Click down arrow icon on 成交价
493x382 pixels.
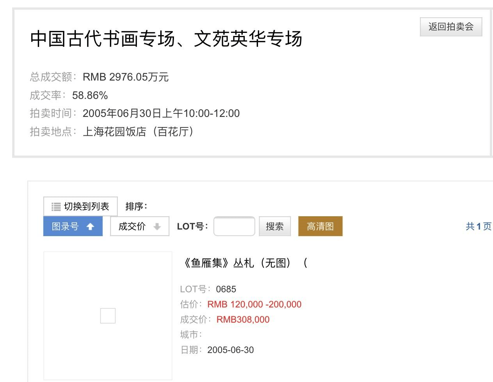pyautogui.click(x=157, y=227)
